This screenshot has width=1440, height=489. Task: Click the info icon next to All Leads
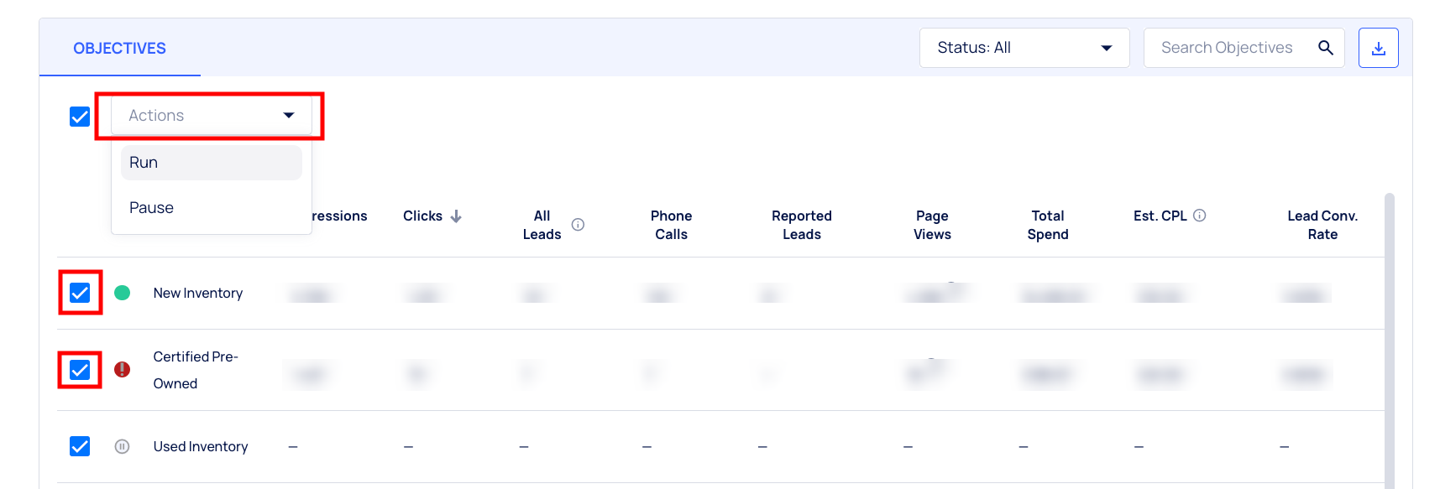[x=578, y=224]
